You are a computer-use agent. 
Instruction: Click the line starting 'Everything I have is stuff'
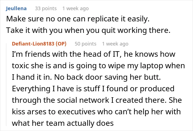[x=93, y=89]
